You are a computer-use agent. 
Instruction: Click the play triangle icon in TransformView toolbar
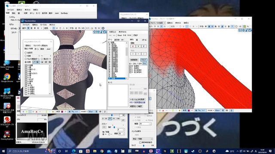[92, 28]
